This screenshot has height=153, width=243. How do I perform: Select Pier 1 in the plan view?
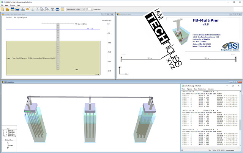point(121,59)
